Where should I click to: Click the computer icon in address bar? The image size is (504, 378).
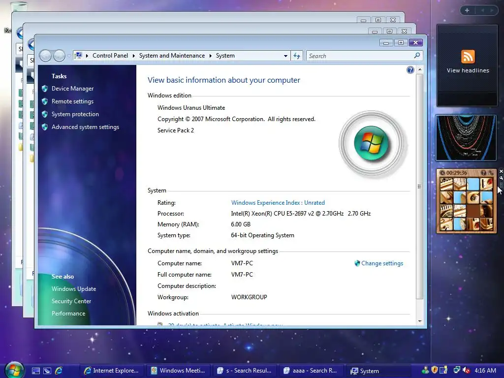coord(79,56)
